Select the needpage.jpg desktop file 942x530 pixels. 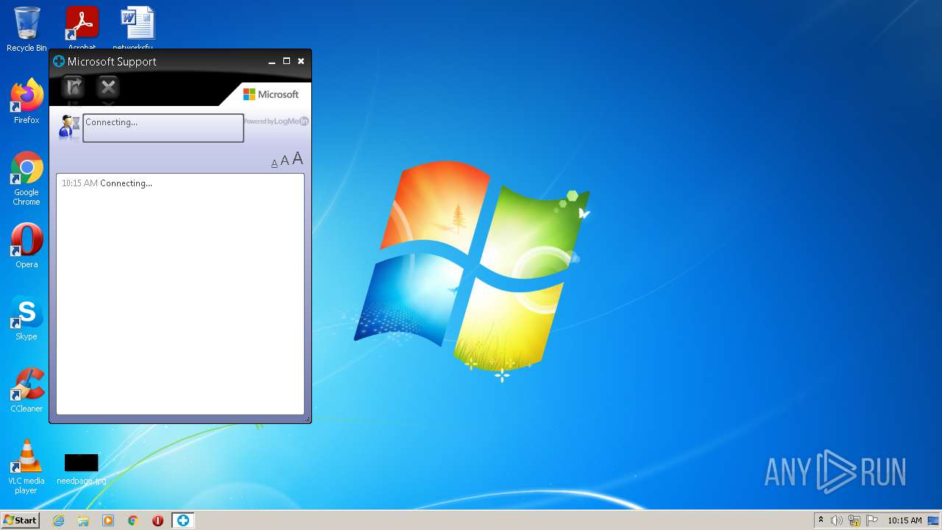coord(81,469)
